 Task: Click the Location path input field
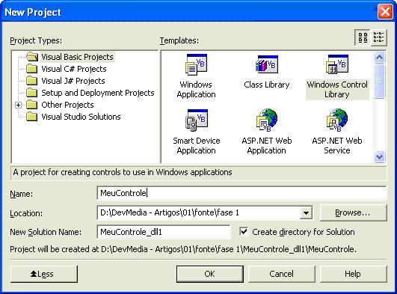pos(199,212)
